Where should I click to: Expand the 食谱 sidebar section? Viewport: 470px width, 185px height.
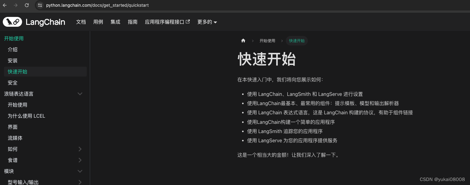[80, 160]
